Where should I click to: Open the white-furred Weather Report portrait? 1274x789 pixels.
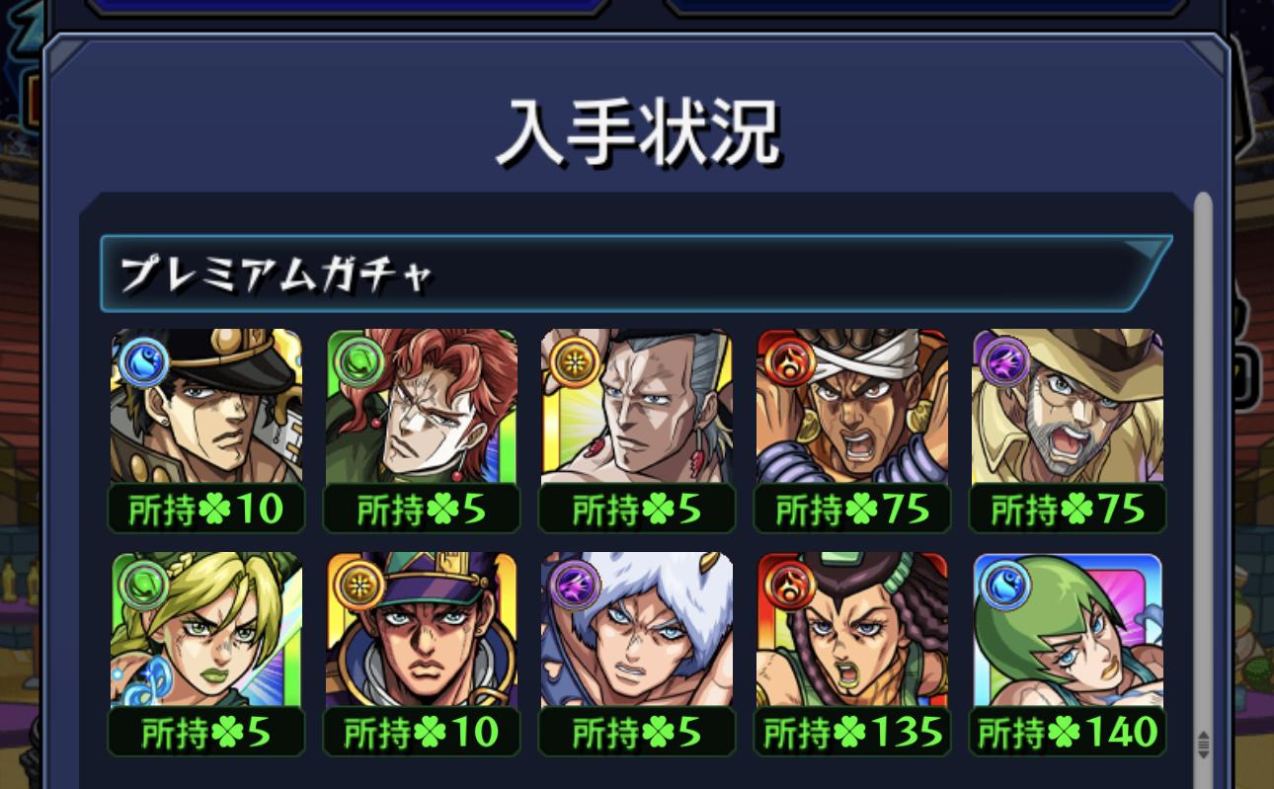637,630
